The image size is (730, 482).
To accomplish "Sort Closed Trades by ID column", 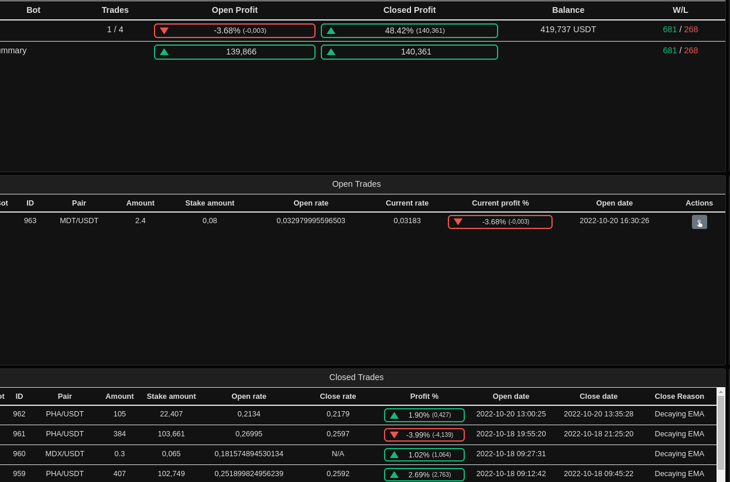I will pyautogui.click(x=19, y=396).
